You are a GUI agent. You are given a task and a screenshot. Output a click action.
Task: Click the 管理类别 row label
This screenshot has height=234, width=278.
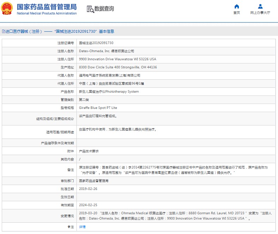pyautogui.click(x=67, y=100)
